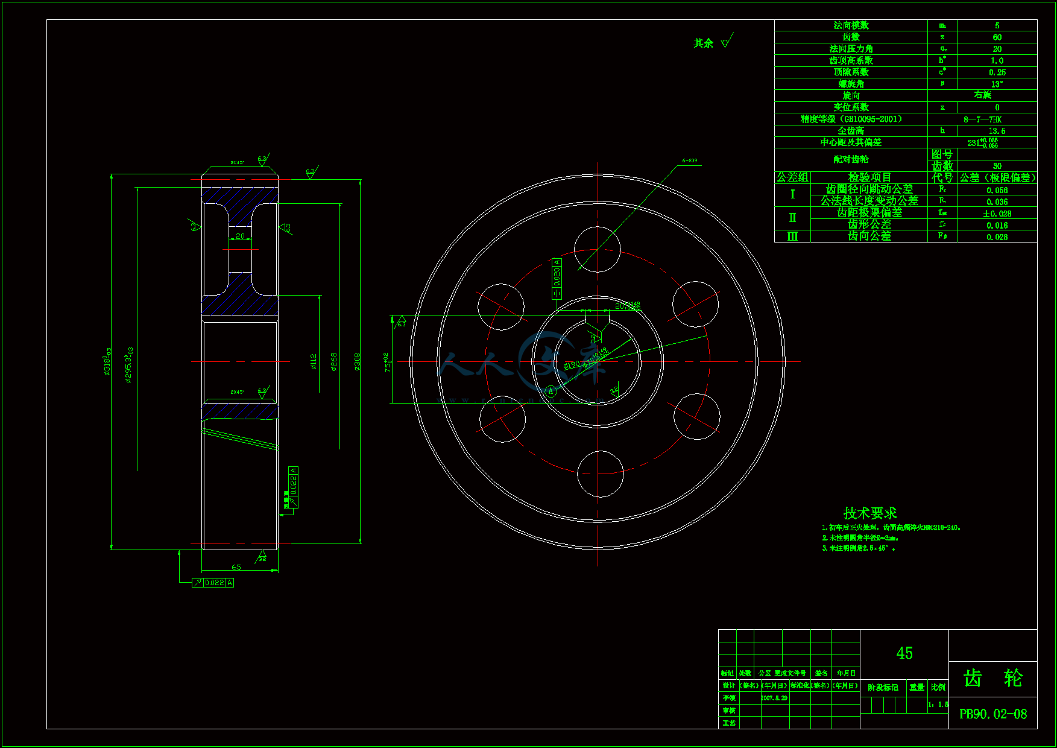The height and width of the screenshot is (748, 1057).
Task: Select note 3 about the 2.5×45° chamfer
Action: (859, 548)
